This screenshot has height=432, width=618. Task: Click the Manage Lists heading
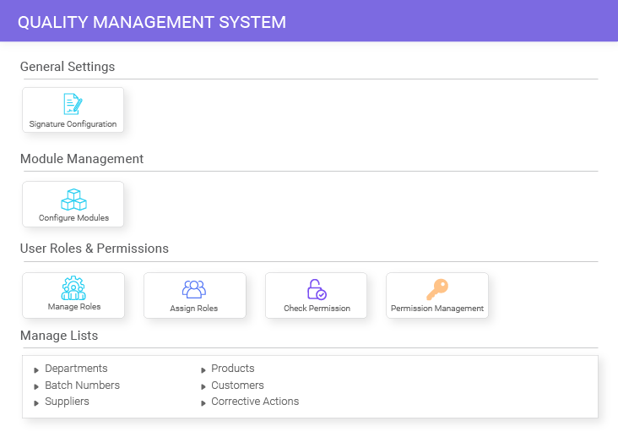[x=59, y=336]
